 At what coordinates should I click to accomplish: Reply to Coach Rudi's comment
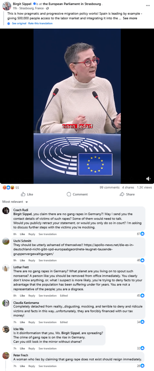tap(32, 234)
